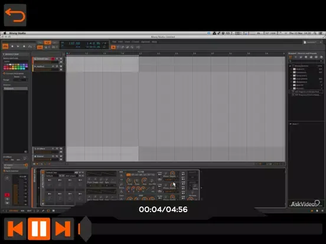Viewport: 326px width, 244px height.
Task: Click the settings gear icon in browser toolbar
Action: 321,57
